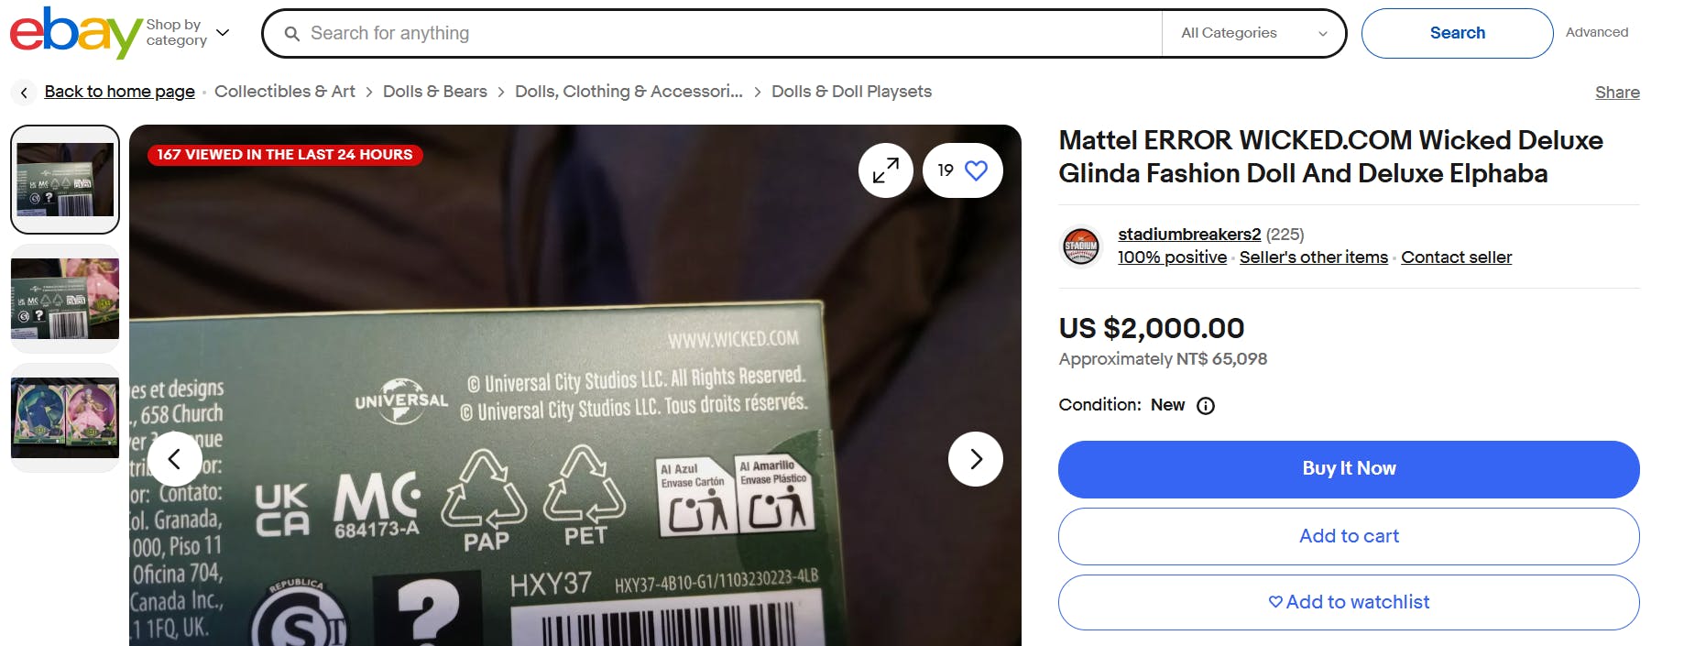Click the stadiumbreakers2 seller avatar
Viewport: 1695px width, 646px height.
(1081, 246)
